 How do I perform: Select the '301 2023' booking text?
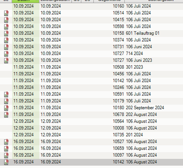pyautogui.click(x=135, y=67)
